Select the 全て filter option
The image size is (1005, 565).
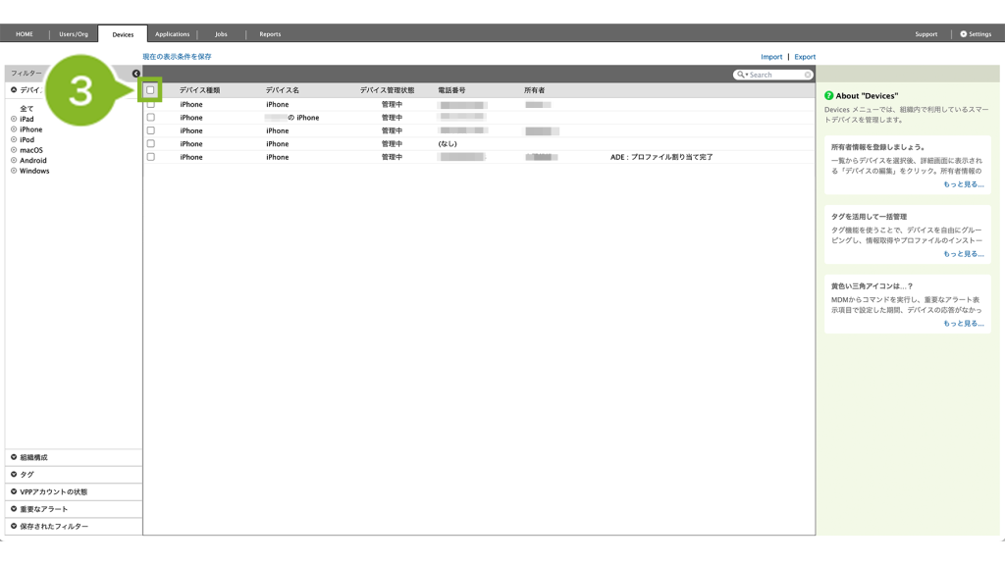pyautogui.click(x=26, y=109)
